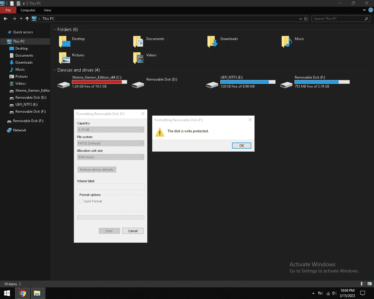Viewport: 374px width, 299px height.
Task: Open Music in the navigation pane
Action: pyautogui.click(x=20, y=69)
